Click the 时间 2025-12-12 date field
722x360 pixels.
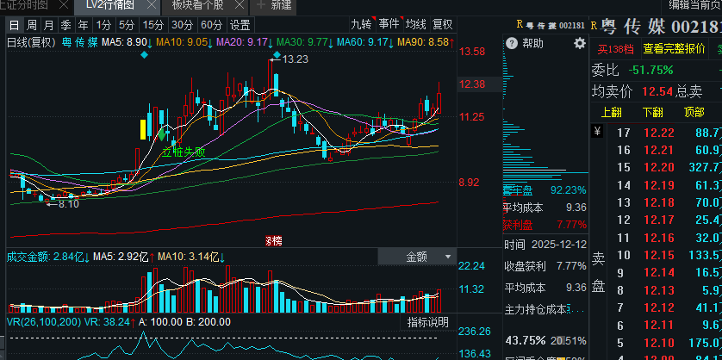coord(545,245)
